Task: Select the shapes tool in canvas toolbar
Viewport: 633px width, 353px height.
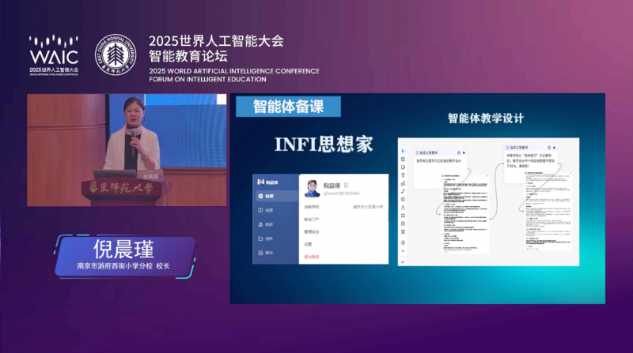Action: coord(403,183)
